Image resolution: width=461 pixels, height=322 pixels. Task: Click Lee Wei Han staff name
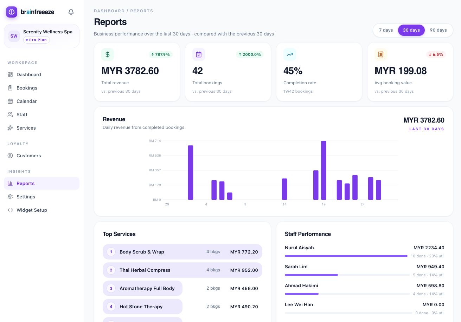click(299, 304)
